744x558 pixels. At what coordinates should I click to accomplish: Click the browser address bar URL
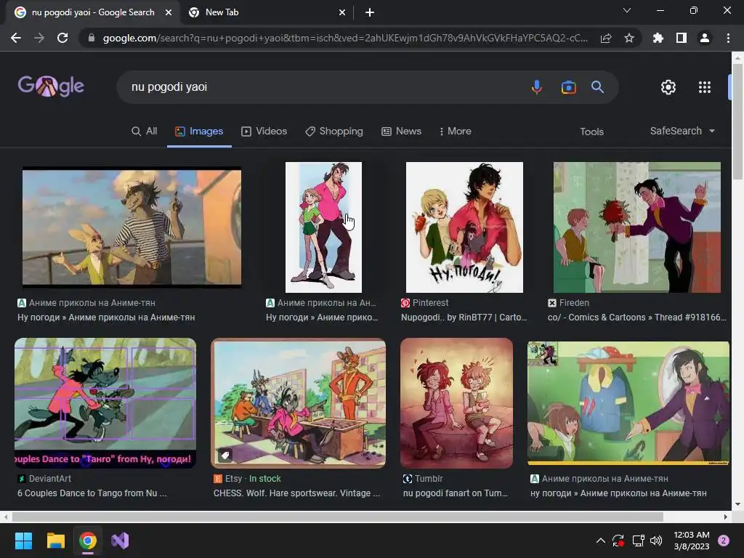(x=345, y=38)
